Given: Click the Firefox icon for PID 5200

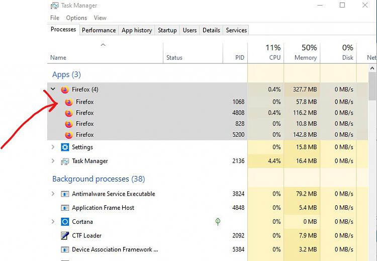Looking at the screenshot, I should 69,135.
